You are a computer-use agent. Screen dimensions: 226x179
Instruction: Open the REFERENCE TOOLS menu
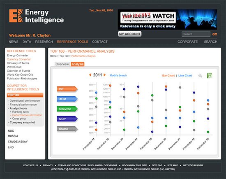72,42
